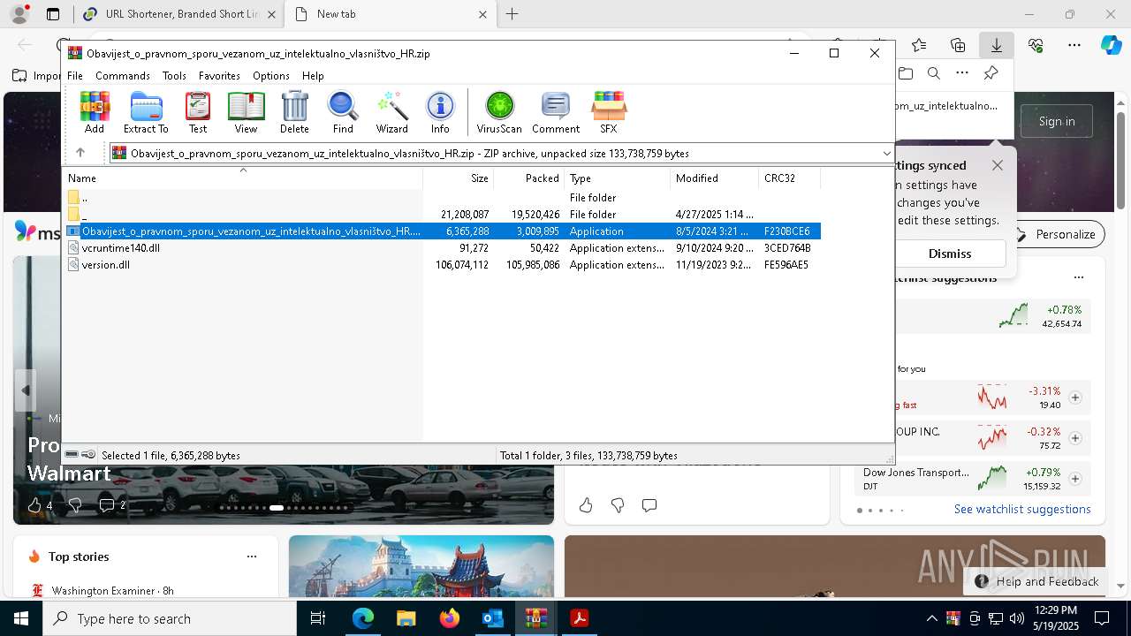Open the Find tool in WinRAR
Image resolution: width=1131 pixels, height=636 pixels.
click(x=343, y=112)
